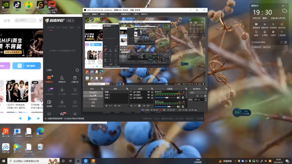Viewport: 292px width, 164px height.
Task: Open 计算器 in the desktop assistant widget
Action: [x=265, y=33]
